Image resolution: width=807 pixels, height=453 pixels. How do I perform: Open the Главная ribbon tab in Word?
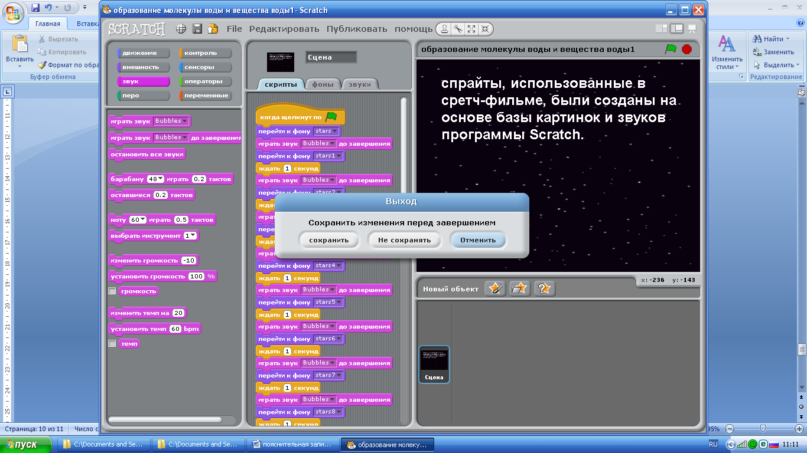pos(48,24)
